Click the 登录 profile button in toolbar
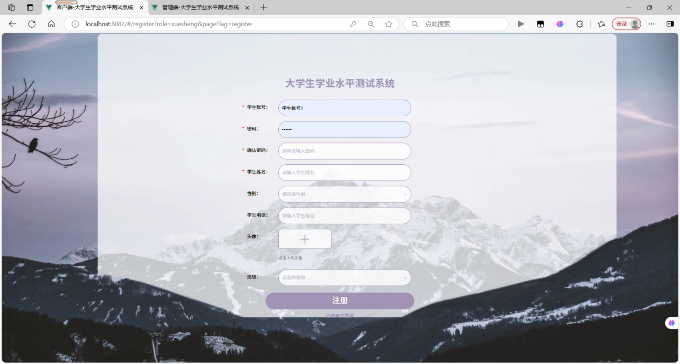This screenshot has height=364, width=680. [x=626, y=24]
